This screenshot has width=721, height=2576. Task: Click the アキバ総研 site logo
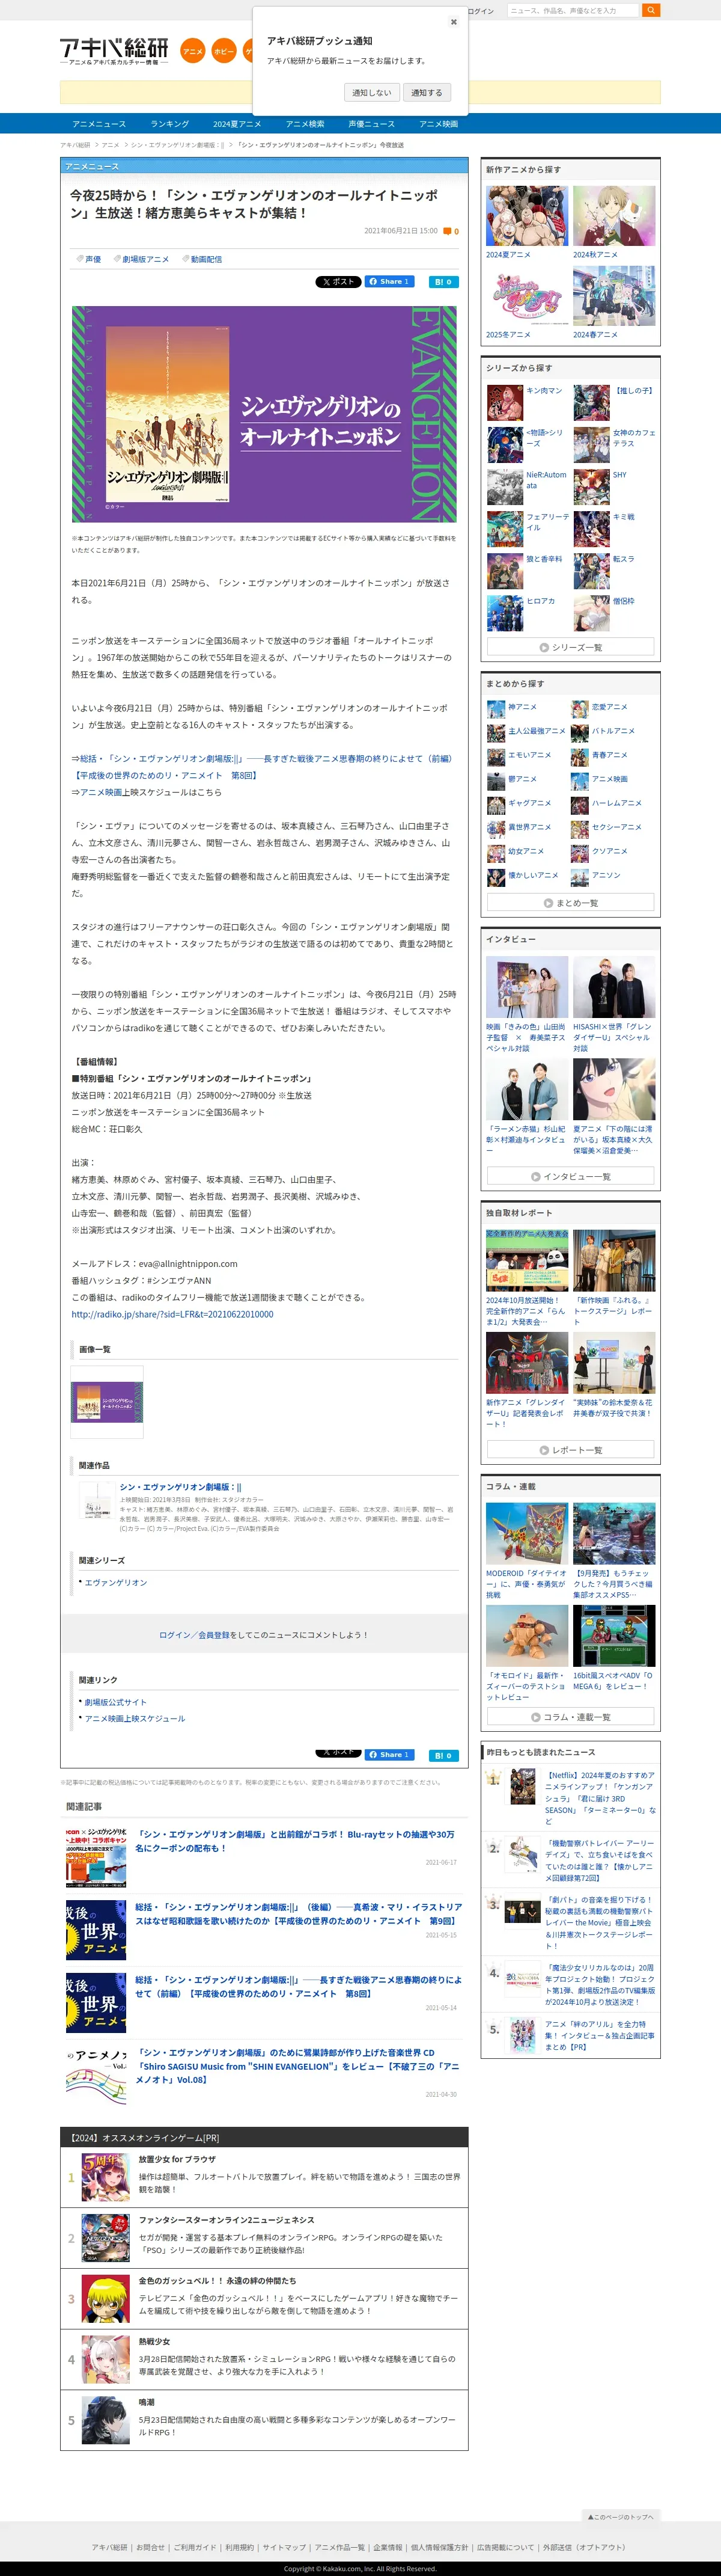click(114, 50)
